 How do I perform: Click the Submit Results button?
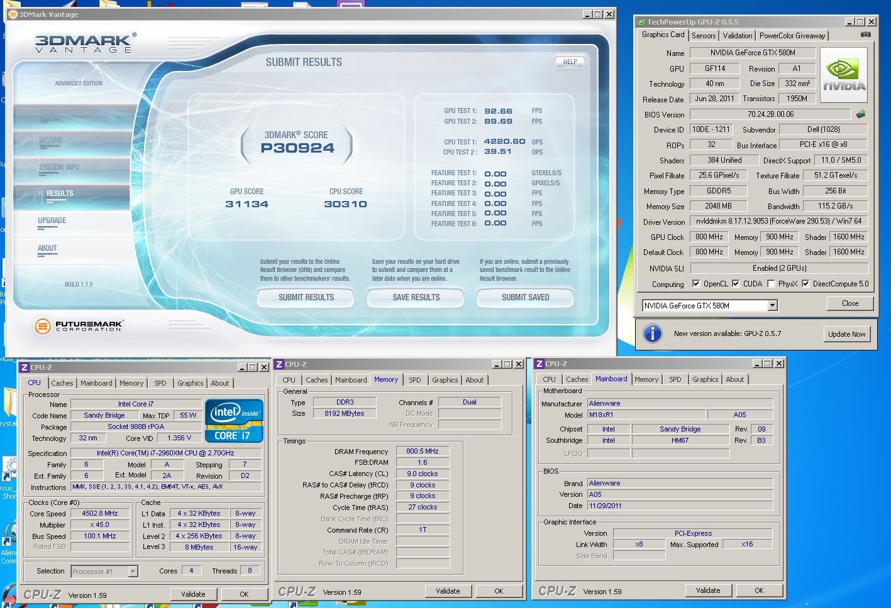(306, 297)
